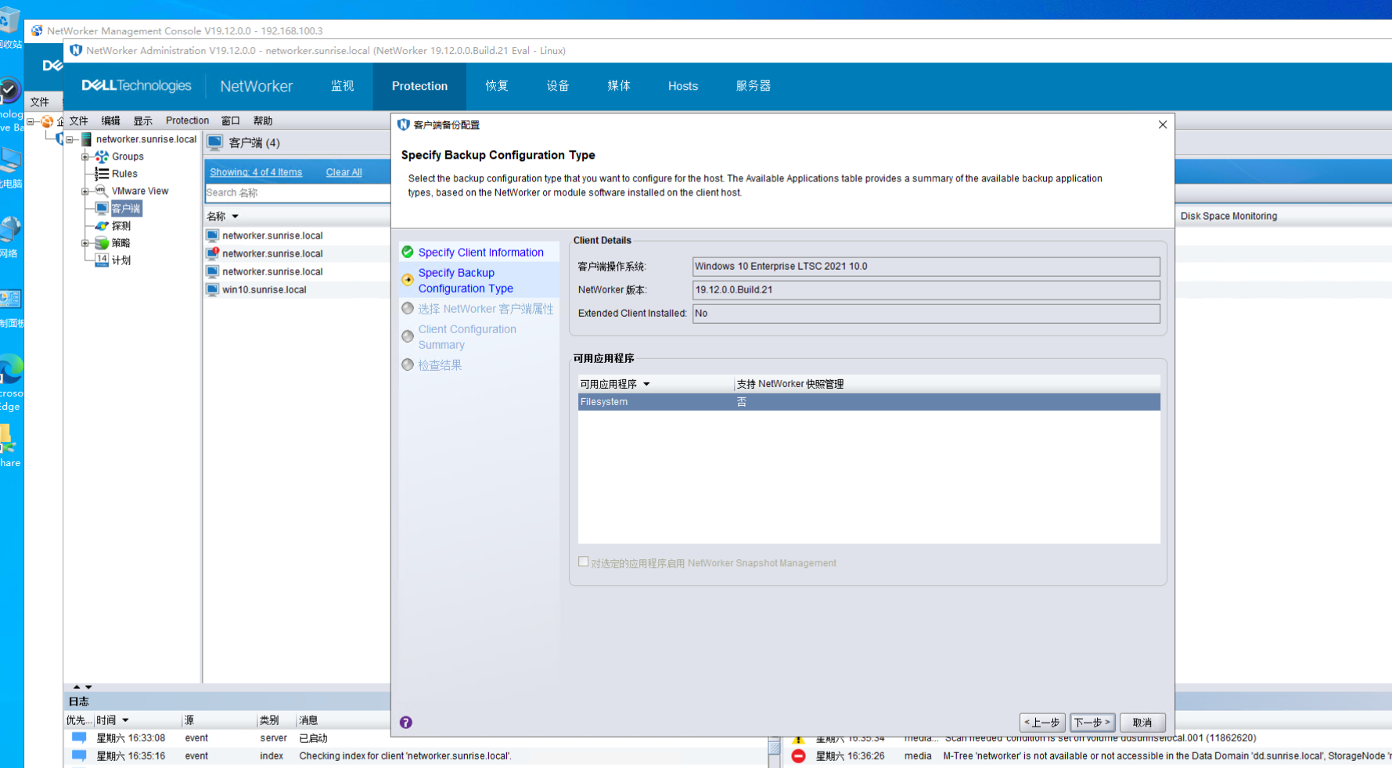The height and width of the screenshot is (768, 1392).
Task: Click red error icon in alerts log
Action: 798,756
